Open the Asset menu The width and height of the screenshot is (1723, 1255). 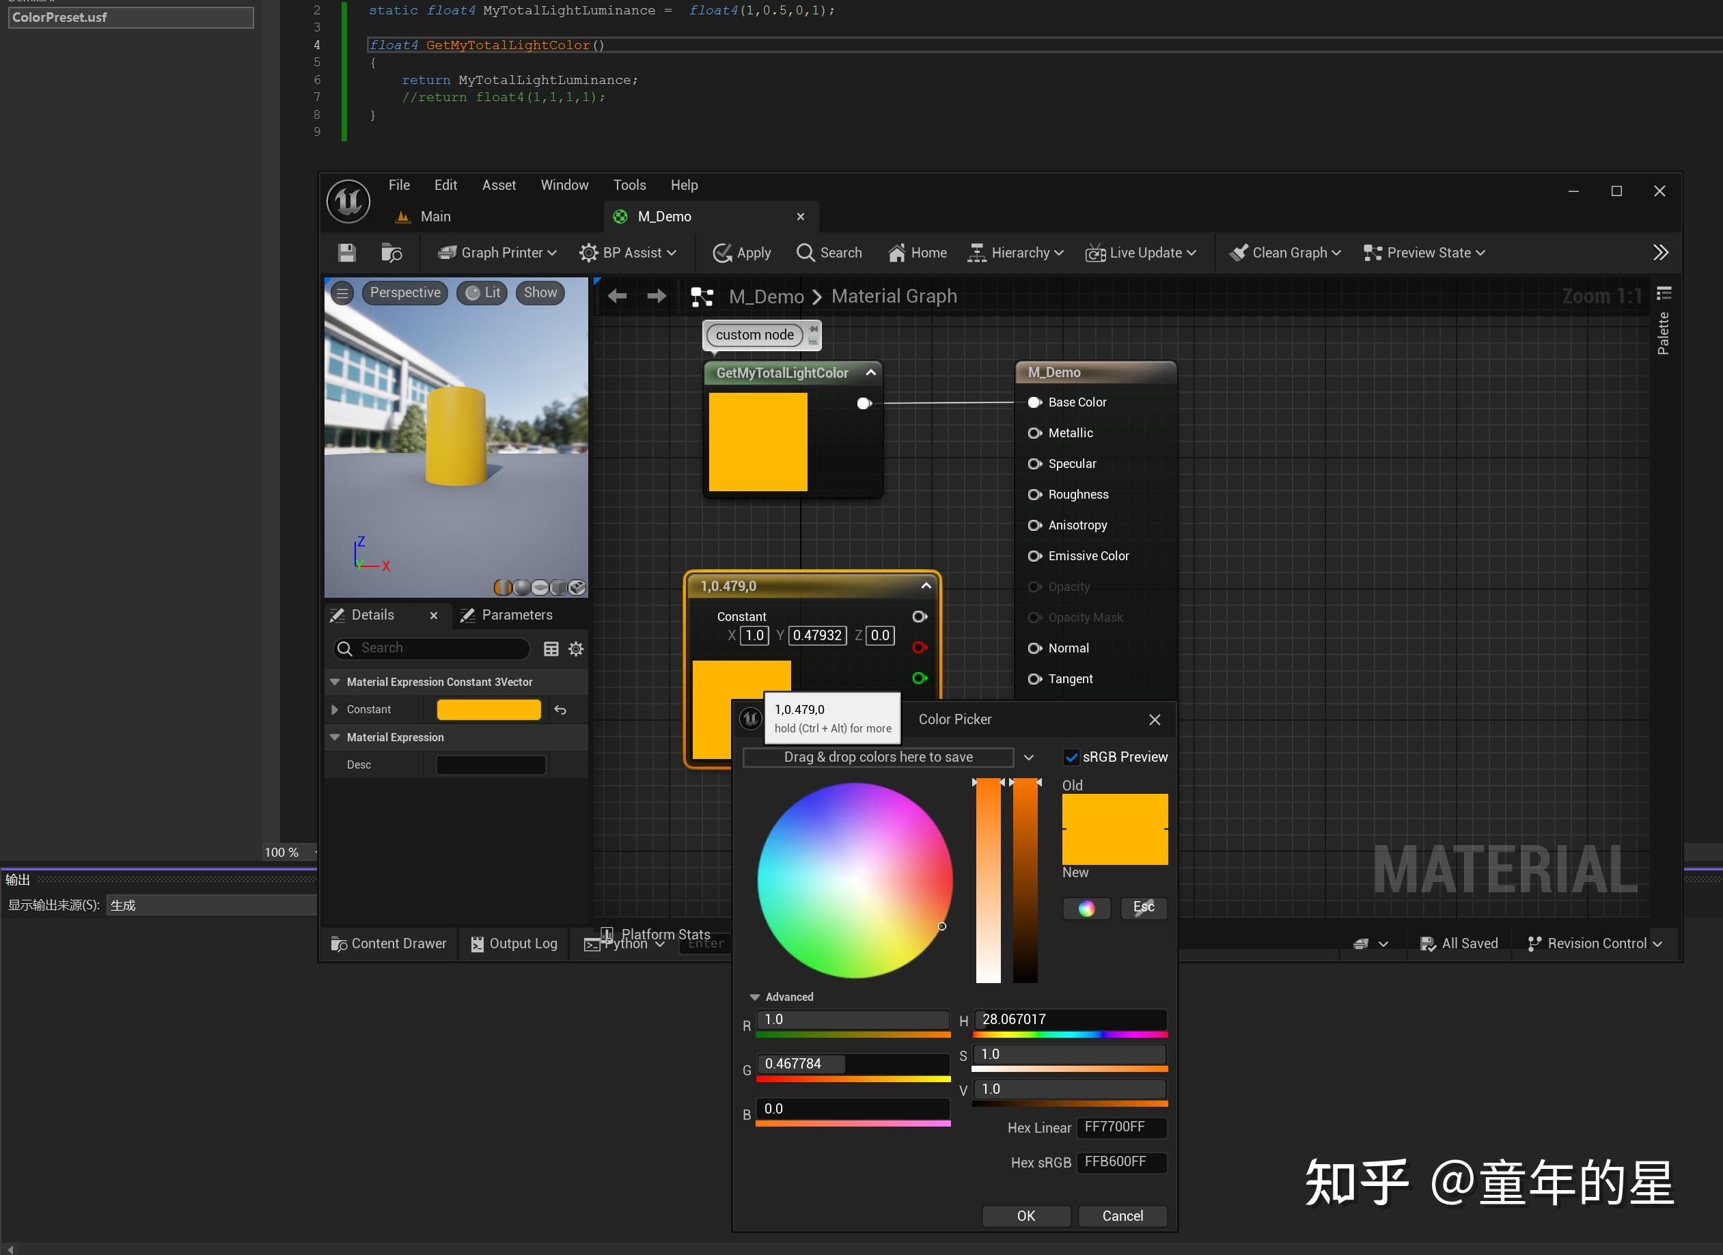coord(498,185)
